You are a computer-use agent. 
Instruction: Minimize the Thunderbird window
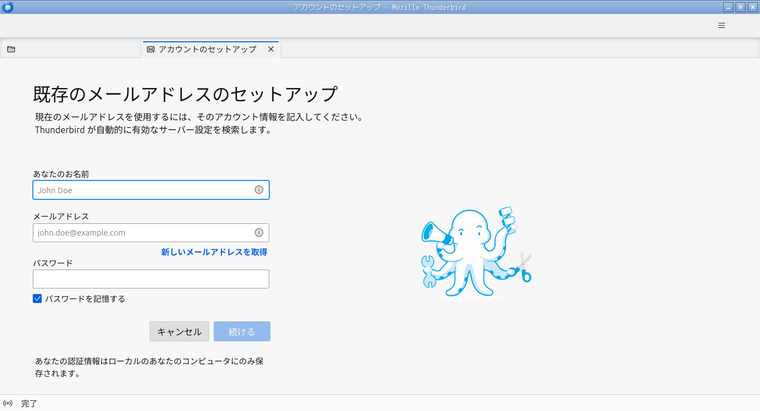tap(728, 7)
